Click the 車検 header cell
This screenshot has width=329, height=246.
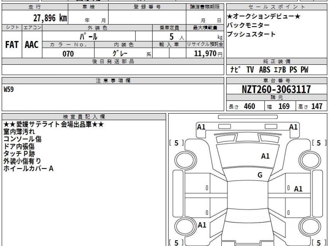pos(88,7)
